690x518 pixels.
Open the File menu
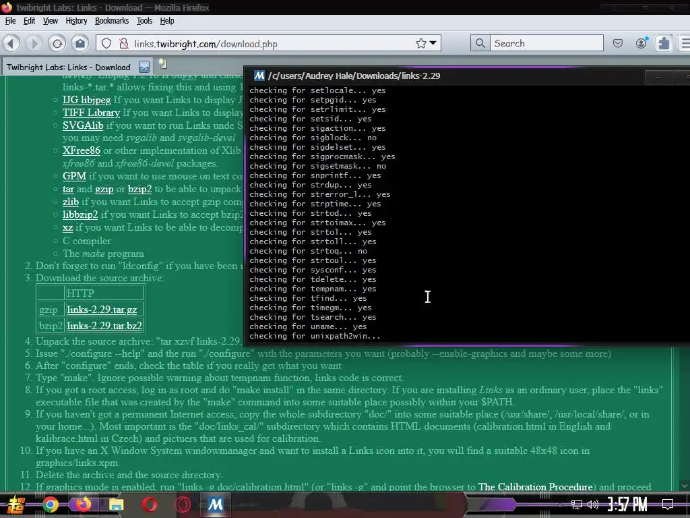point(10,21)
